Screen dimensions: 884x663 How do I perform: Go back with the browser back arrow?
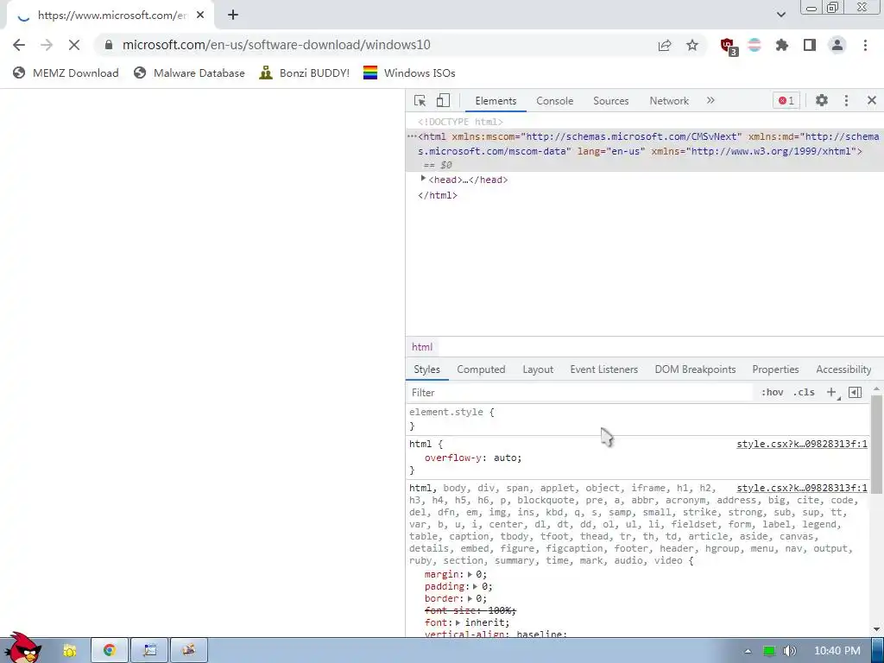tap(19, 45)
